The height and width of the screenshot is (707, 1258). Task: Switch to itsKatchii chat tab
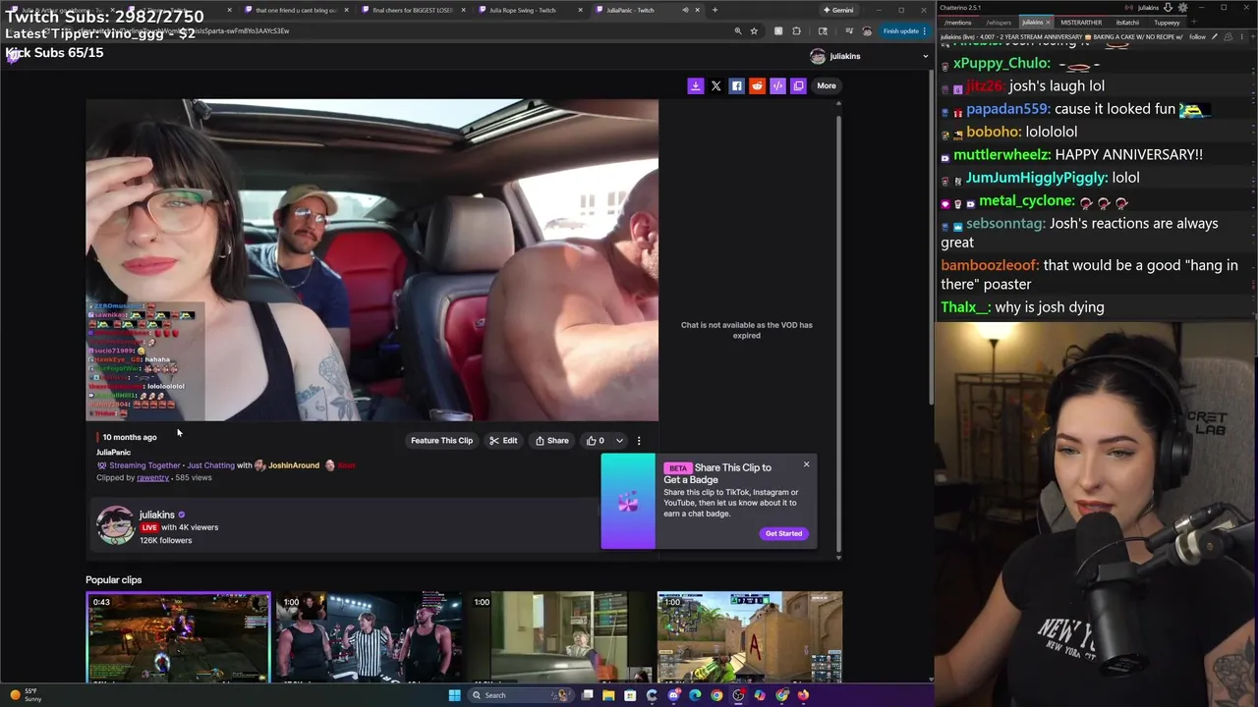click(1127, 23)
